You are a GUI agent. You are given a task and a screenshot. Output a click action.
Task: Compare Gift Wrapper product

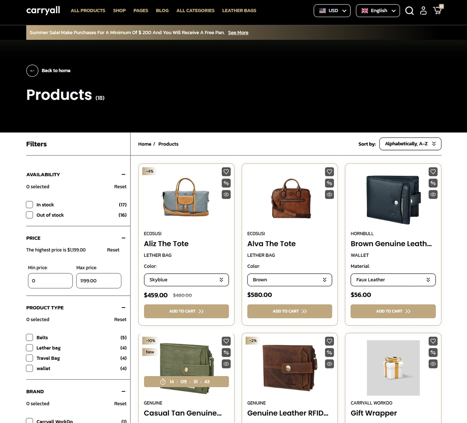[x=433, y=352]
